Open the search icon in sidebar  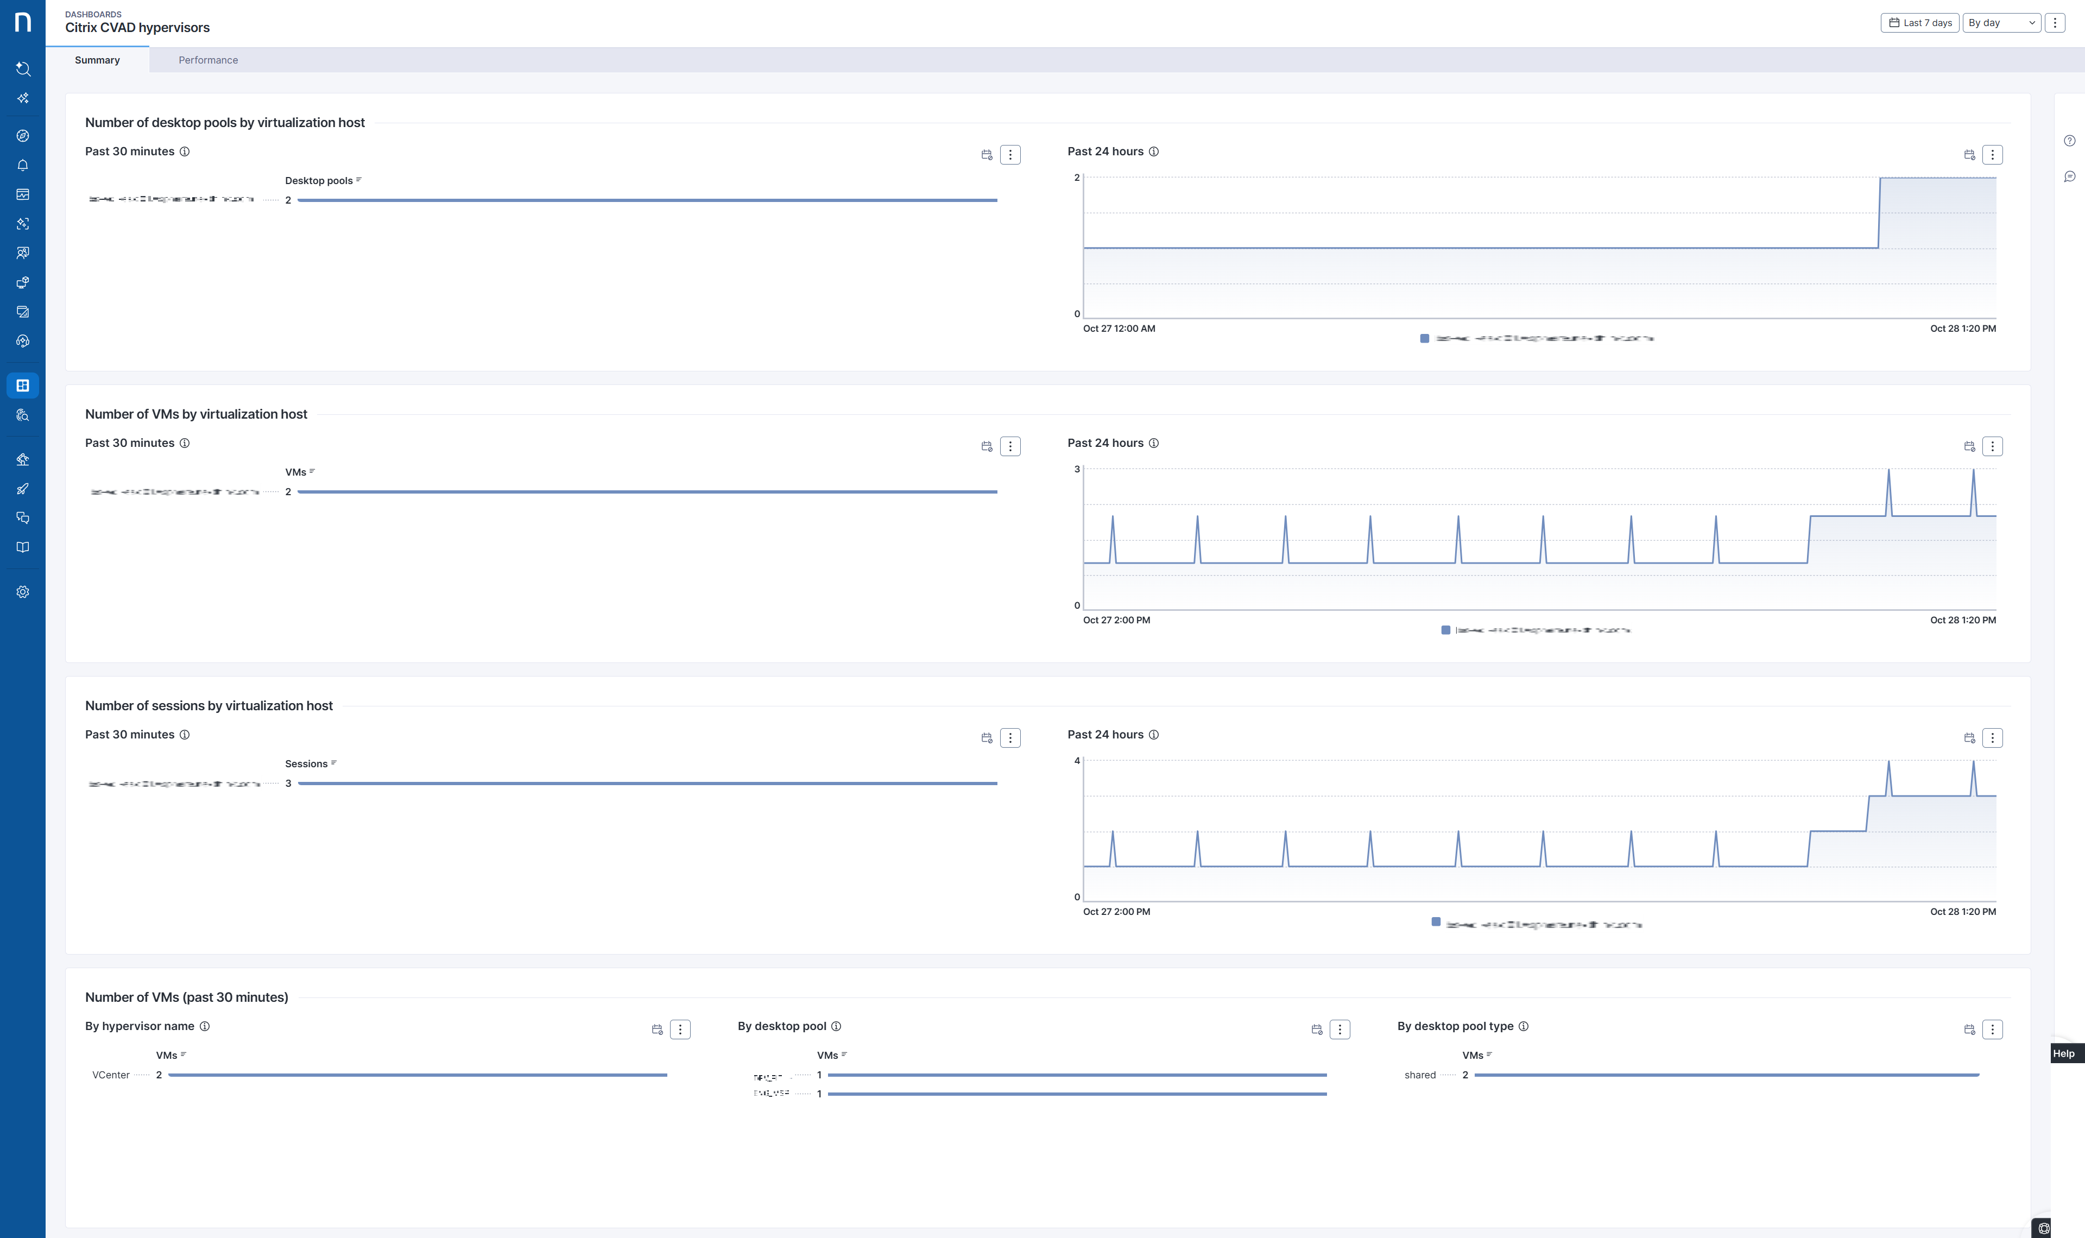point(22,68)
